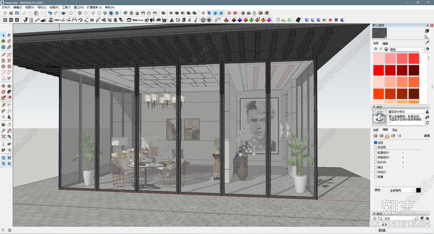This screenshot has width=434, height=234.
Task: Open the Modeling settings style icon
Action: tap(399, 136)
